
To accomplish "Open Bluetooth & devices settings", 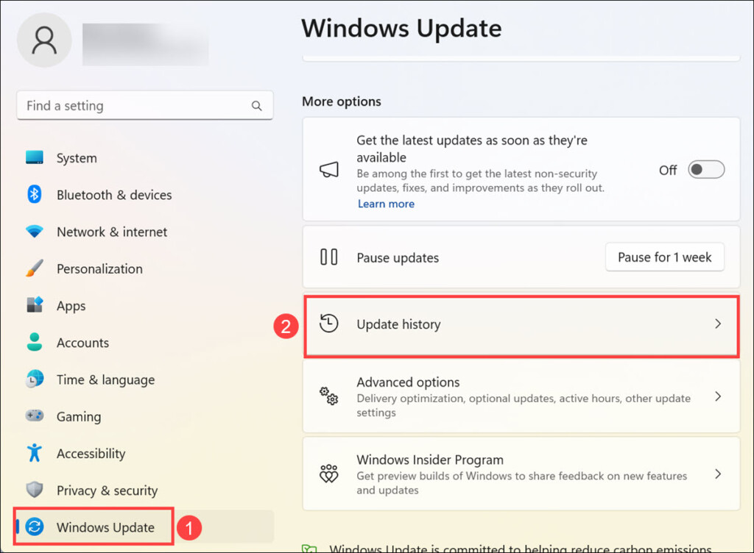I will click(x=114, y=195).
